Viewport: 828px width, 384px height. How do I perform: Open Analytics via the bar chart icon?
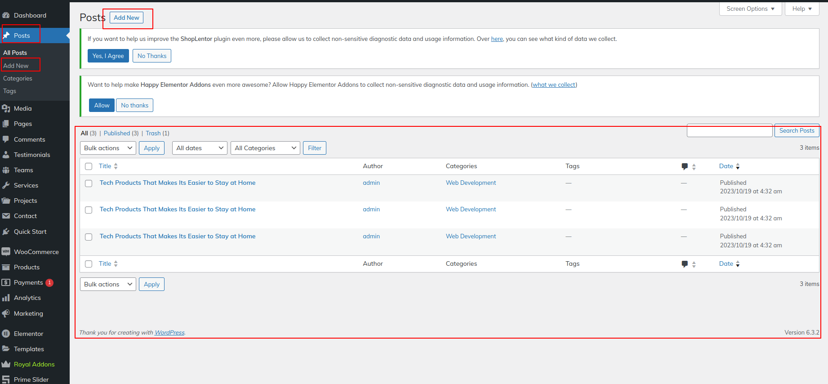[6, 298]
